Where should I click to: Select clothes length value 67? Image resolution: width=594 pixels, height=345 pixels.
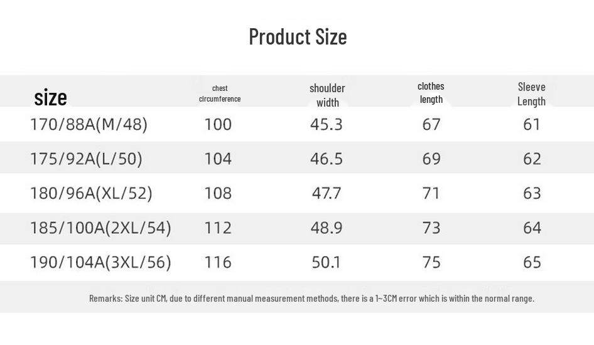431,124
